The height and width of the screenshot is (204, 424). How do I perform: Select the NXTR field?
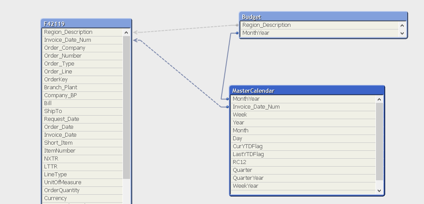(82, 159)
